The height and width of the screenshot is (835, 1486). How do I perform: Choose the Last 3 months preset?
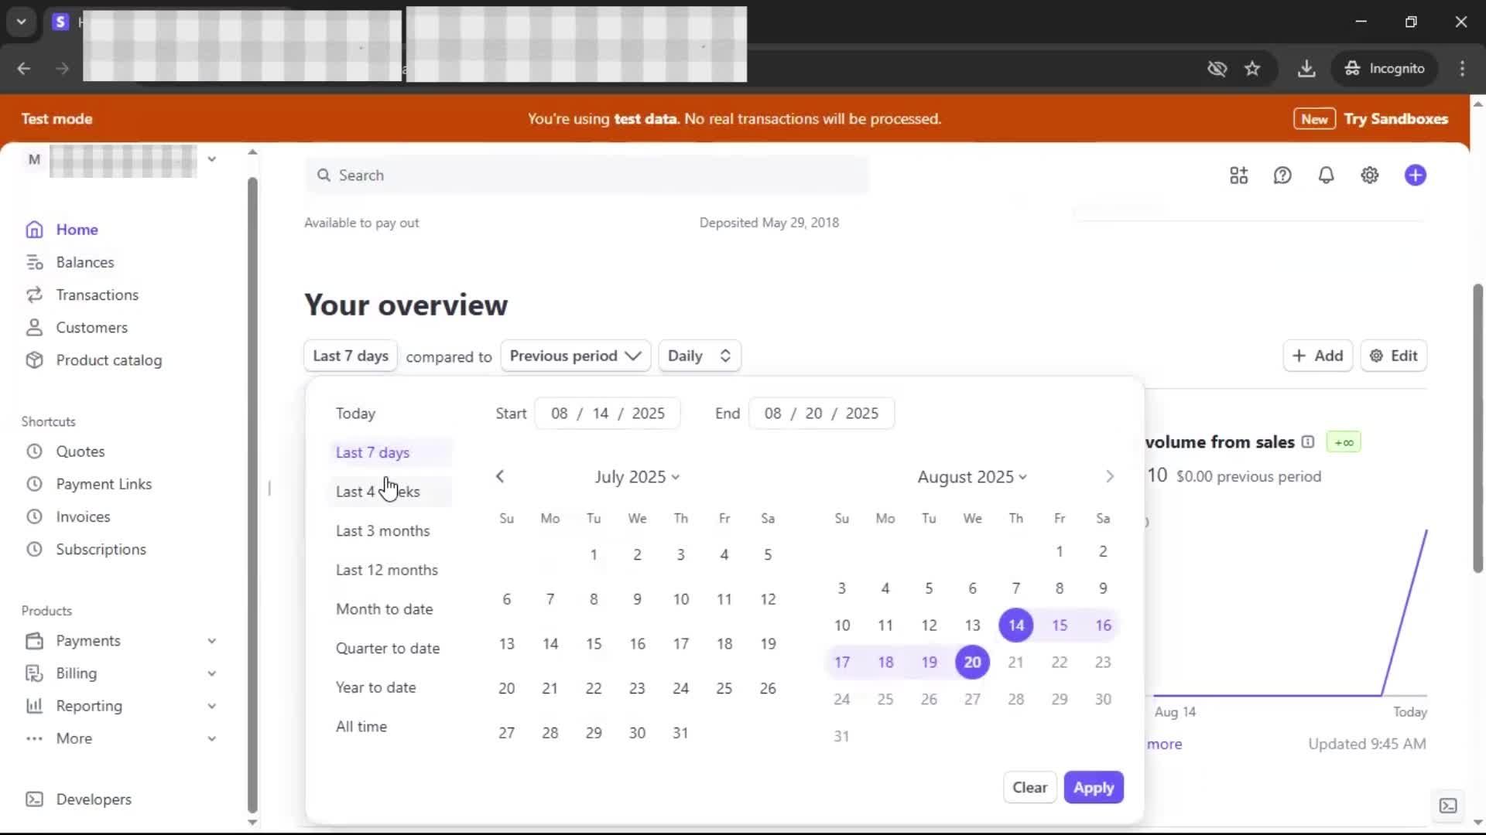click(x=382, y=531)
